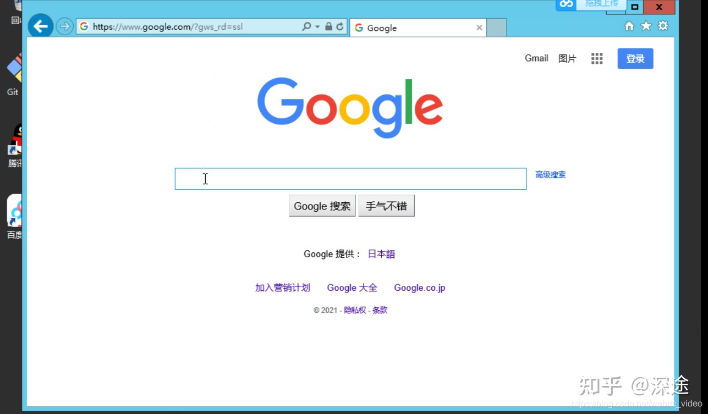Image resolution: width=708 pixels, height=414 pixels.
Task: Click the Google logo
Action: click(350, 107)
